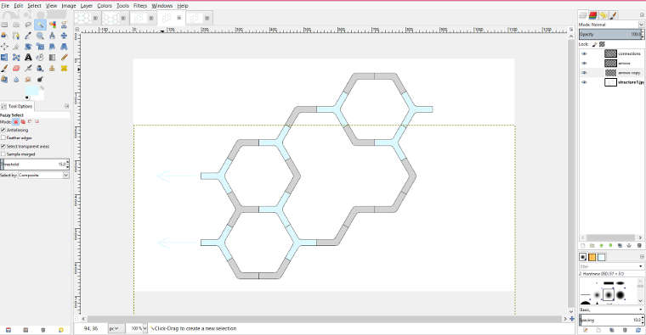Select the Rotate tool
This screenshot has width=646, height=335.
(x=28, y=47)
